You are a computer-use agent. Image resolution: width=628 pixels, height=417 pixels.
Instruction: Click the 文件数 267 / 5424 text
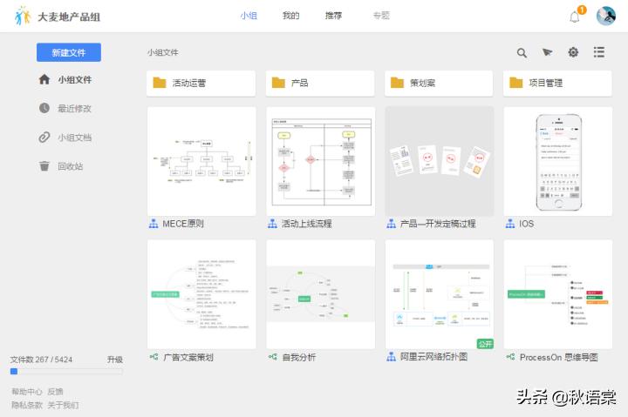coord(41,360)
